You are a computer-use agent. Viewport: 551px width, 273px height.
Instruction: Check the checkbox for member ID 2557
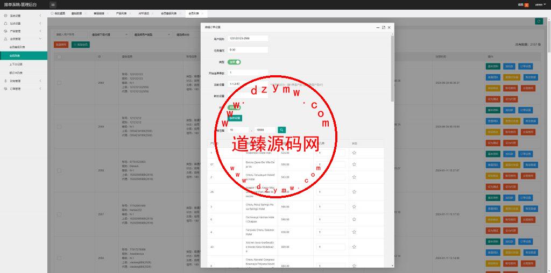[x=59, y=214]
